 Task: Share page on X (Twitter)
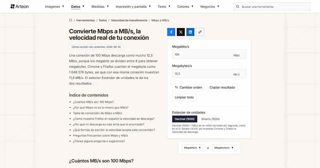[x=181, y=32]
